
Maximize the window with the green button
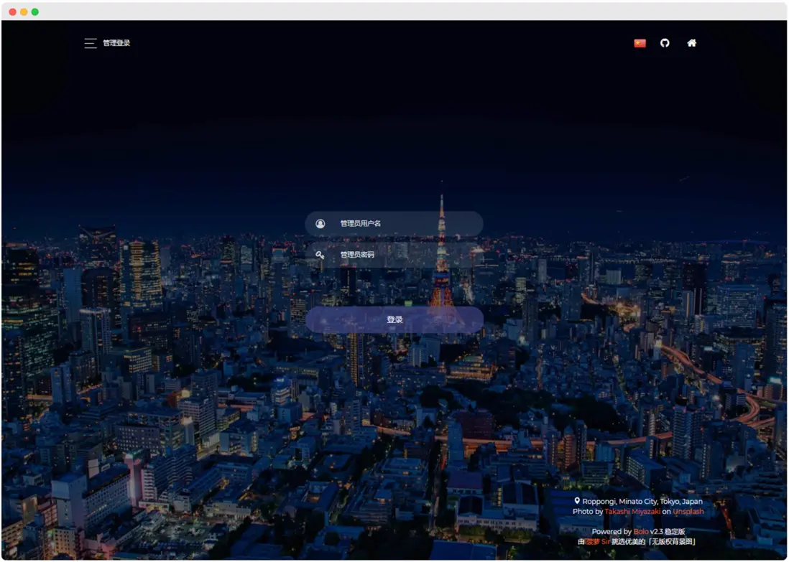(x=34, y=12)
